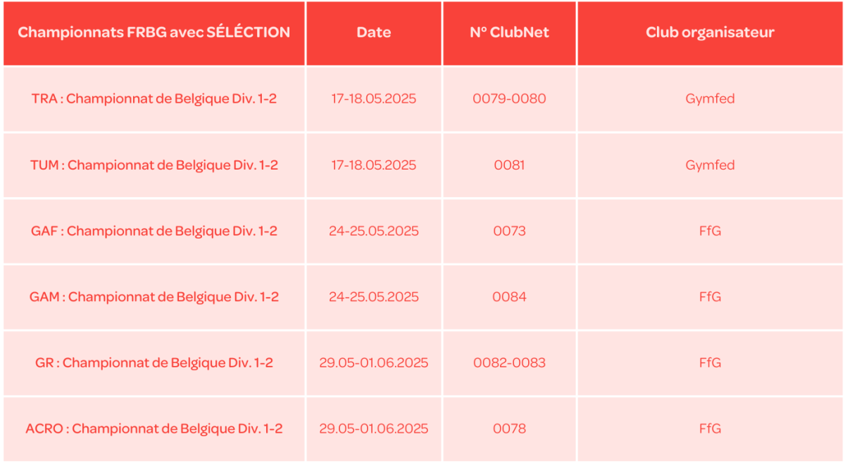Select ClubNet number 0081
Image resolution: width=845 pixels, height=463 pixels.
tap(509, 165)
